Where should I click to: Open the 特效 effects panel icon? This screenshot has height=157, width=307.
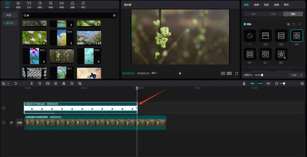(51, 4)
